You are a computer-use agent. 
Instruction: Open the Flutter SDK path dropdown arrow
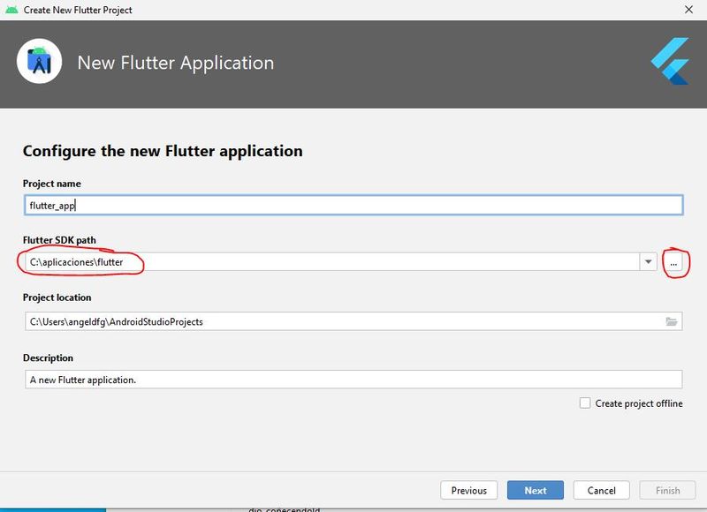(648, 262)
